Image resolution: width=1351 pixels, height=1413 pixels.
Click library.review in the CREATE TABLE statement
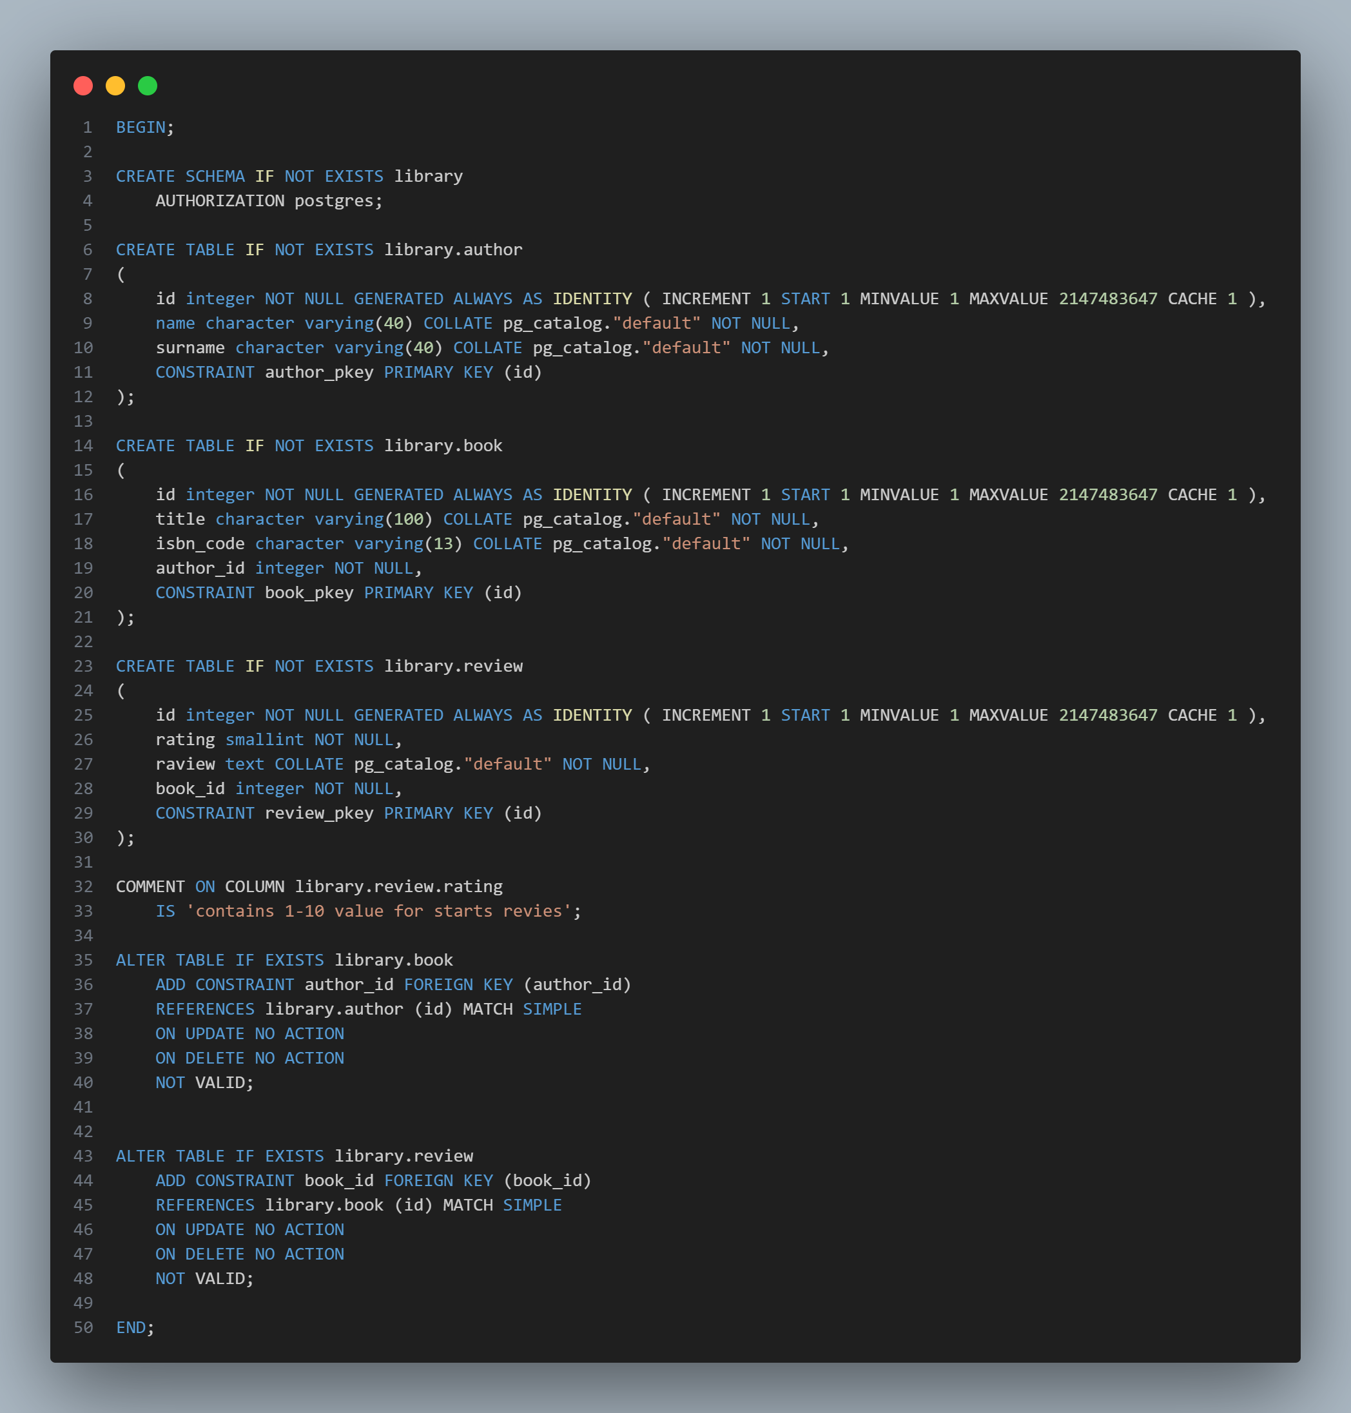point(453,666)
